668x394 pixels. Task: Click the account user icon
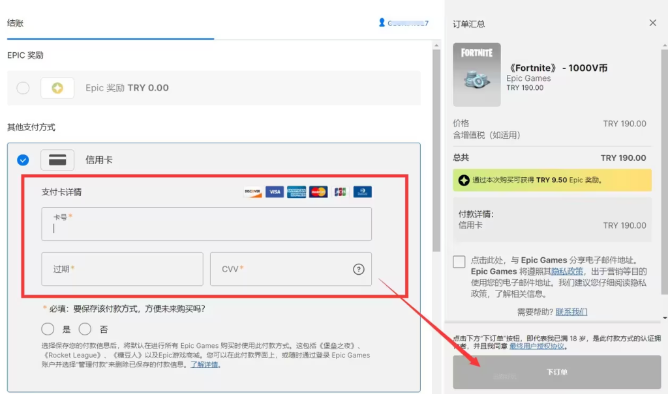[382, 23]
